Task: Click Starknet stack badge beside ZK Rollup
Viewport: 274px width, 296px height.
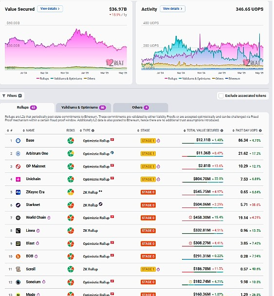Action: (101, 204)
